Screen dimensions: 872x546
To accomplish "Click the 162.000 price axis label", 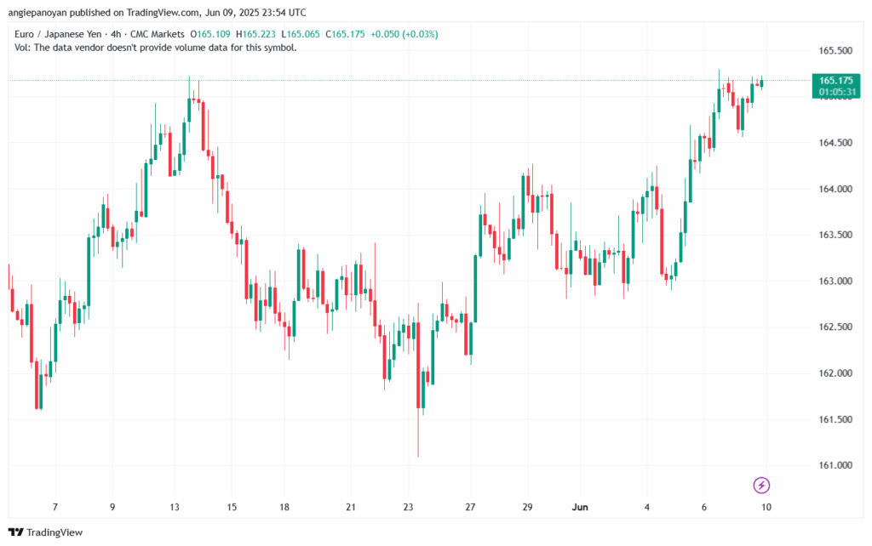I will coord(835,373).
